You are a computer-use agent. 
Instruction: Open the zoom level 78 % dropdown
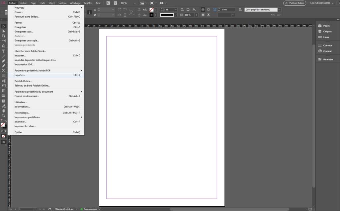(x=135, y=3)
